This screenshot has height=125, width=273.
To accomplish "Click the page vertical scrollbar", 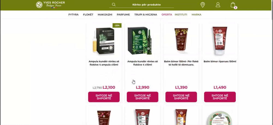I will (272, 62).
